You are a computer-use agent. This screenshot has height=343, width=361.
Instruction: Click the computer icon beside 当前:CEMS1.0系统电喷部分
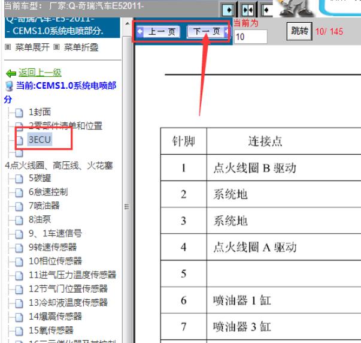point(9,86)
